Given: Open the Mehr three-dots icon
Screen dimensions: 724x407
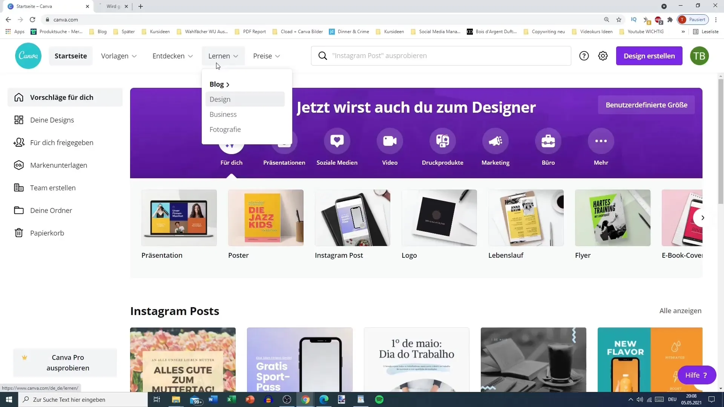Looking at the screenshot, I should tap(601, 141).
